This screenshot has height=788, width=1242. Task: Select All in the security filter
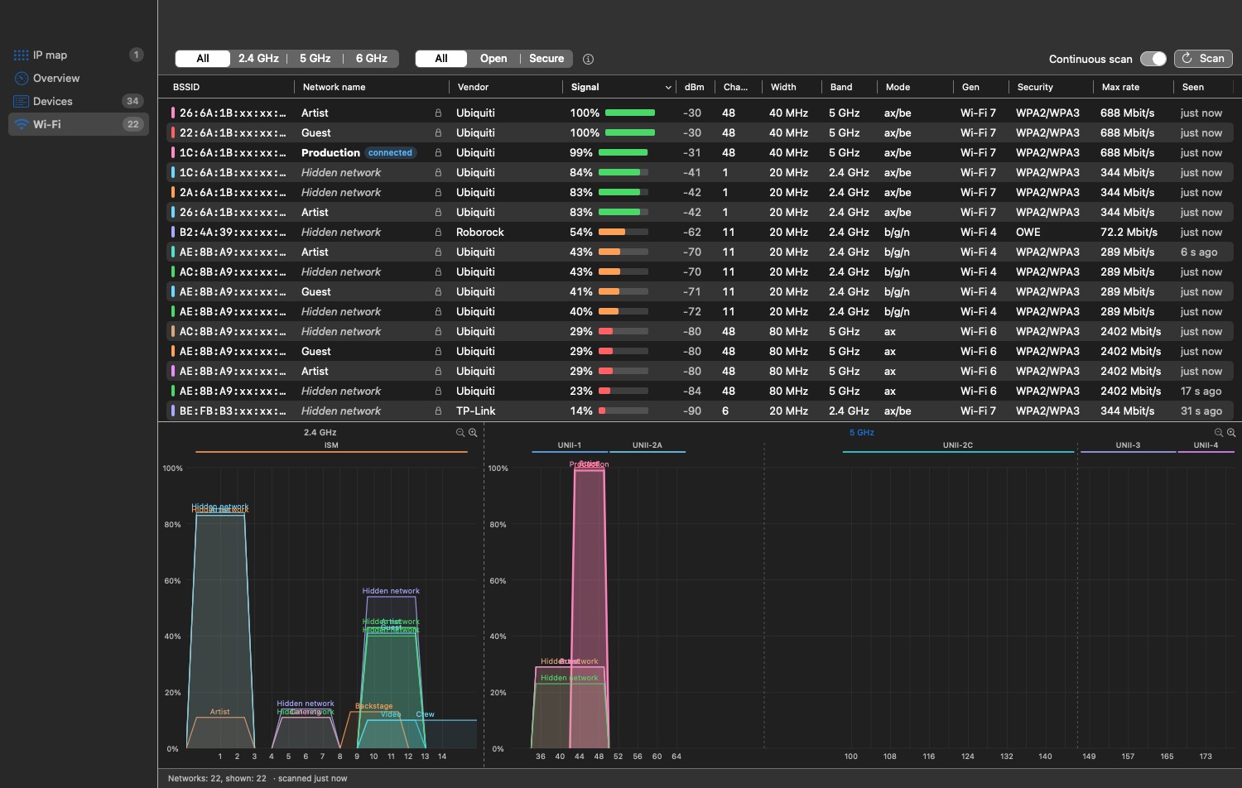(441, 59)
